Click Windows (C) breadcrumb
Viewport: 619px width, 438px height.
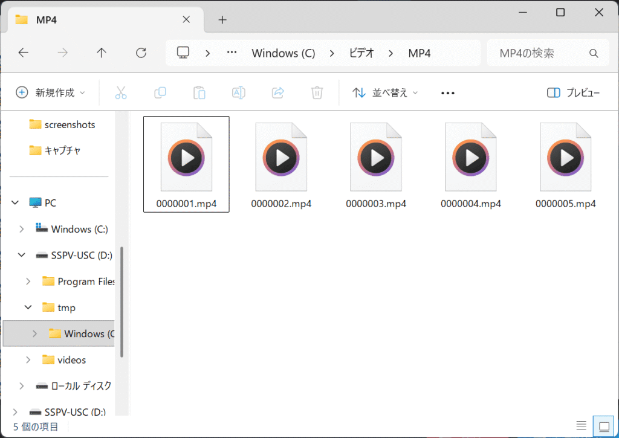[284, 53]
